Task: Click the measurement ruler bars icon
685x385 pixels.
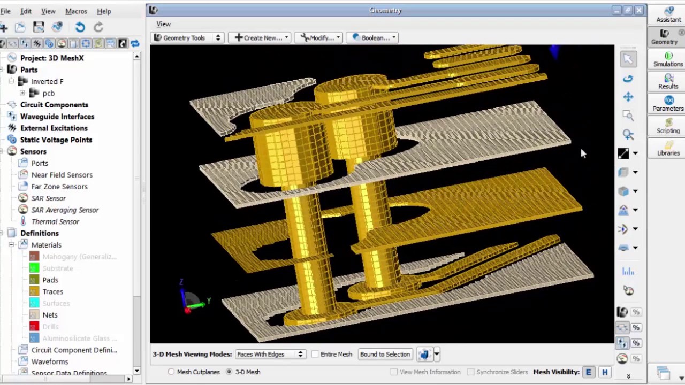Action: pyautogui.click(x=628, y=272)
